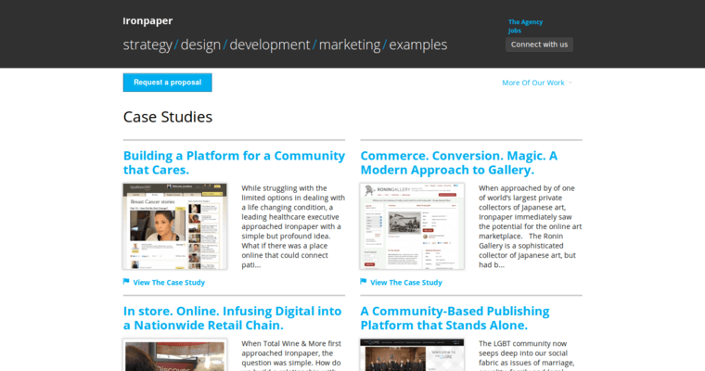Open A Community-Based Publishing Platform headline
Image resolution: width=705 pixels, height=371 pixels.
[x=455, y=318]
